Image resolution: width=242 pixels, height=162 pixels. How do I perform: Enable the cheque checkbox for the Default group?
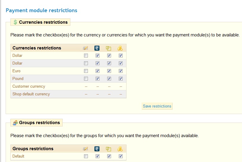[86, 156]
